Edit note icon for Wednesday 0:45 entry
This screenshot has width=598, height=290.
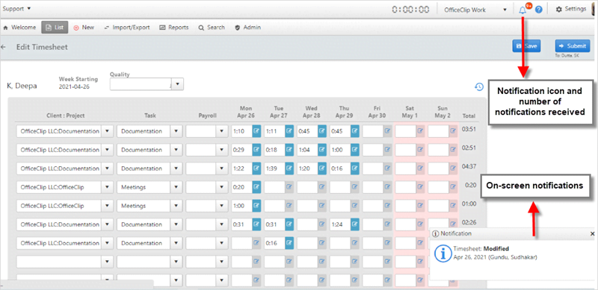(x=322, y=131)
